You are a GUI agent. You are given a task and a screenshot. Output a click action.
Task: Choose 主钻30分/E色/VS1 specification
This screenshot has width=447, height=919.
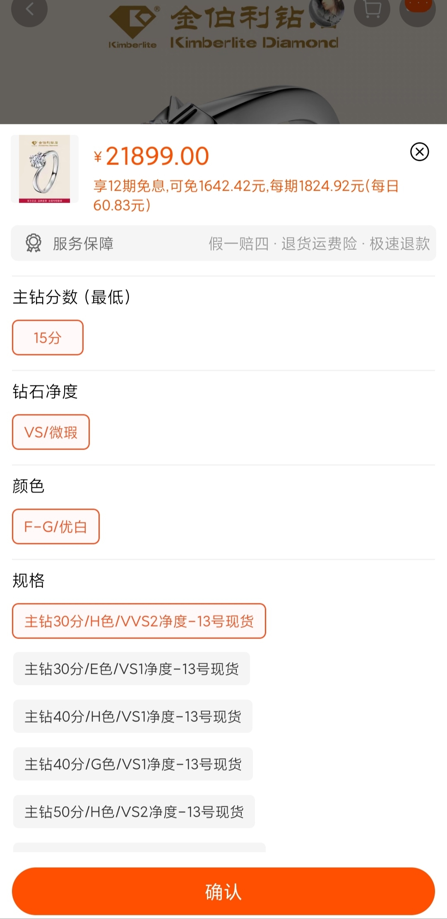(132, 669)
